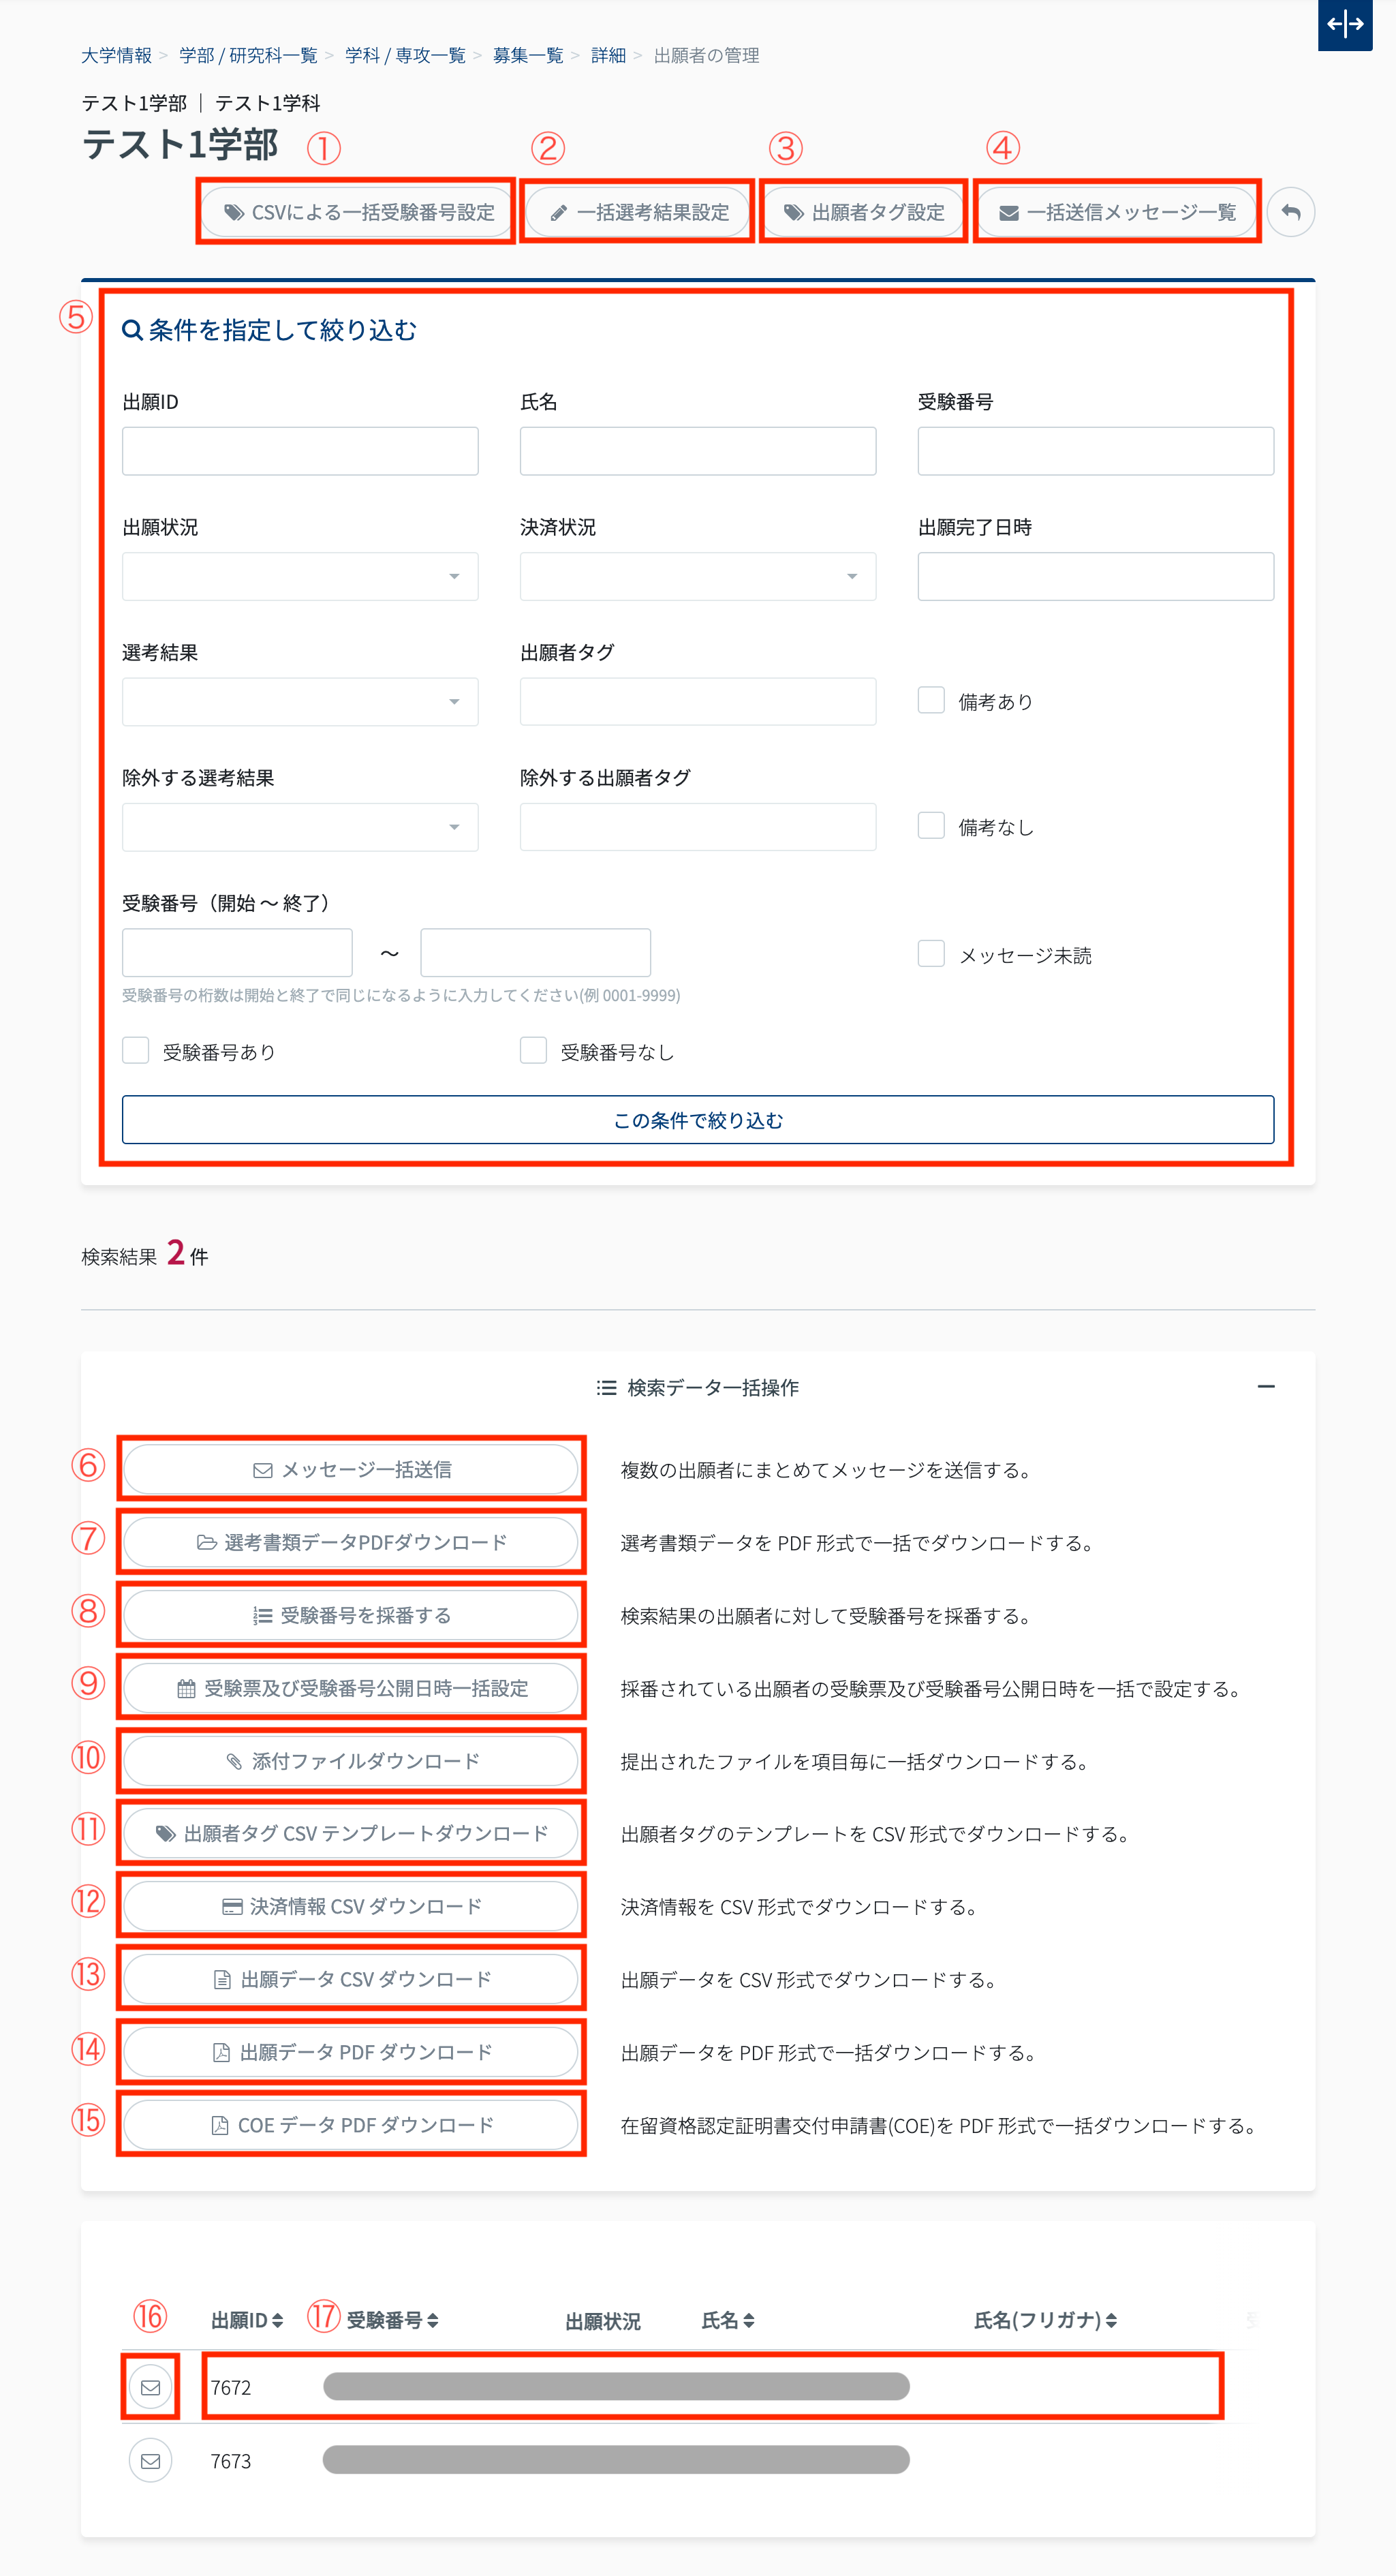Sort by the 受験番号 column arrows
Viewport: 1396px width, 2576px height.
click(x=432, y=2320)
